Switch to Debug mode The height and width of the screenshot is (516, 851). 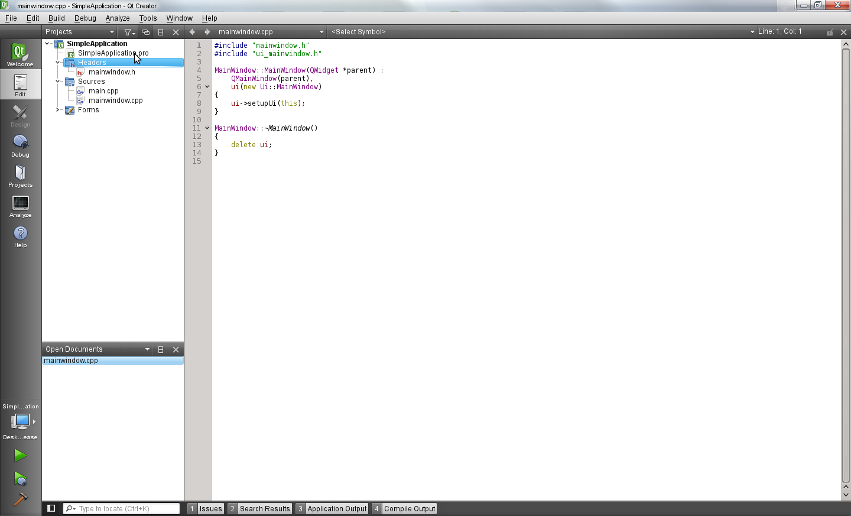[x=20, y=145]
